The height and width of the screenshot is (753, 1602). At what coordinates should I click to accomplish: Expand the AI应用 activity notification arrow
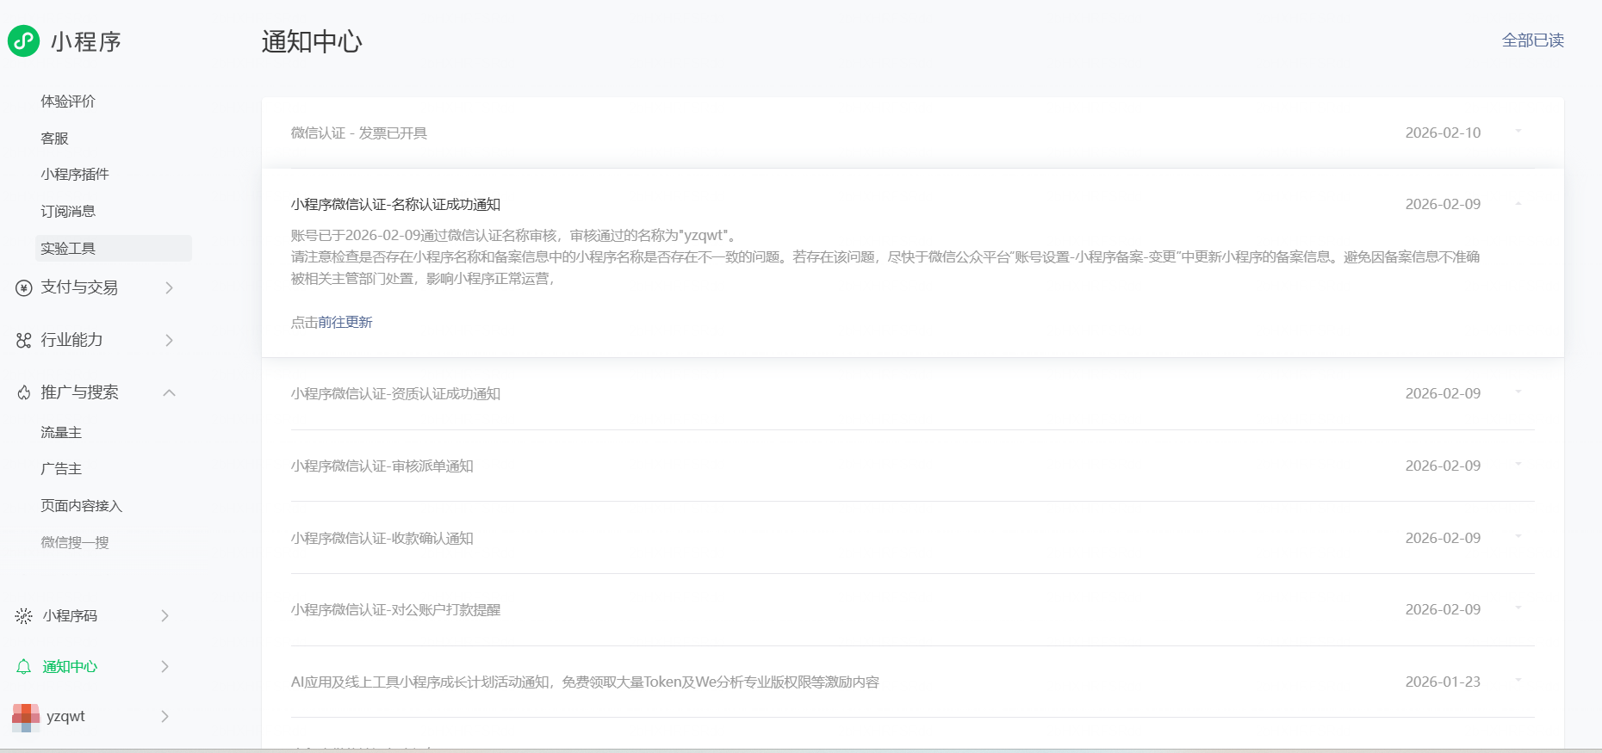coord(1518,681)
